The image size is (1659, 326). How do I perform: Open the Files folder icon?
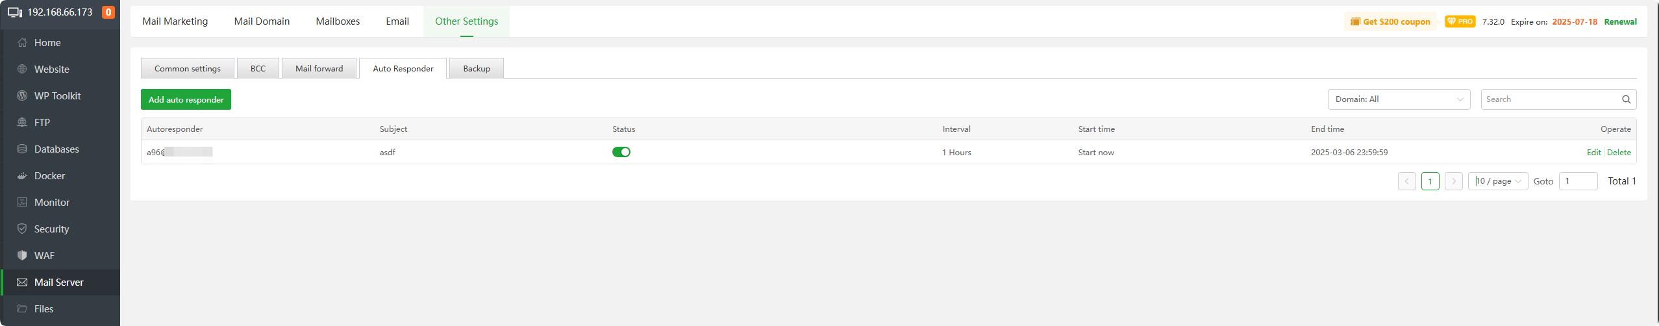pos(22,309)
